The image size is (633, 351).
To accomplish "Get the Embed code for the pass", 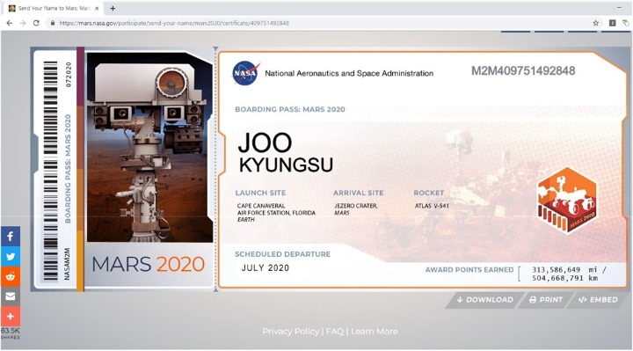I will click(x=599, y=300).
